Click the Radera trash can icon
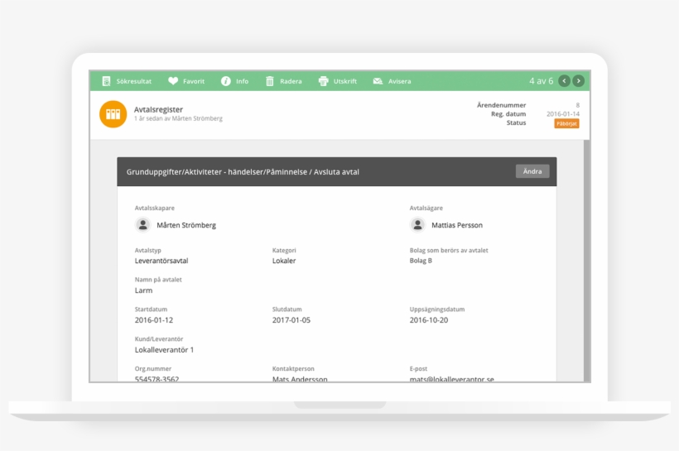The height and width of the screenshot is (451, 679). (270, 81)
